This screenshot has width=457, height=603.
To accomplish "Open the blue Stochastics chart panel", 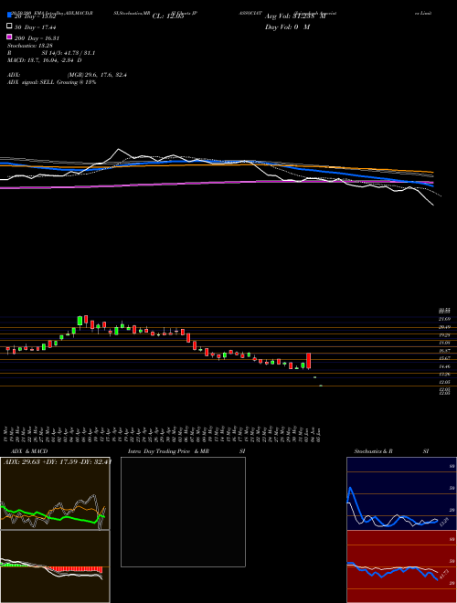I will click(x=401, y=493).
